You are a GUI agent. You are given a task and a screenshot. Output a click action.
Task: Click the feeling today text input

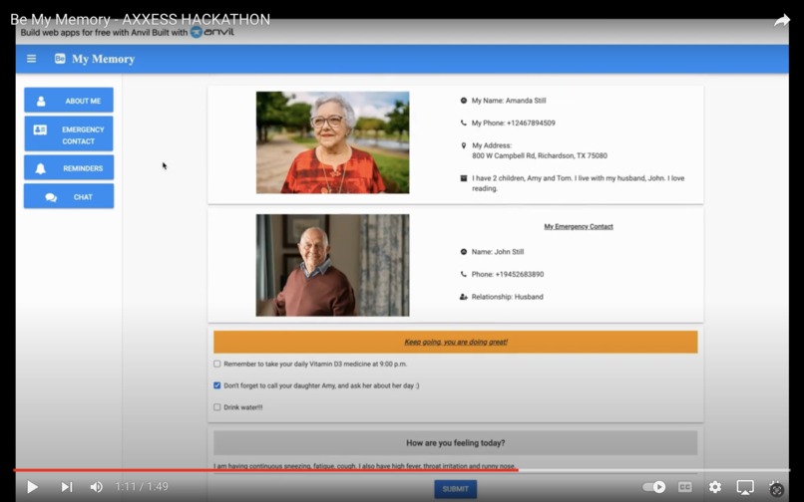point(455,465)
